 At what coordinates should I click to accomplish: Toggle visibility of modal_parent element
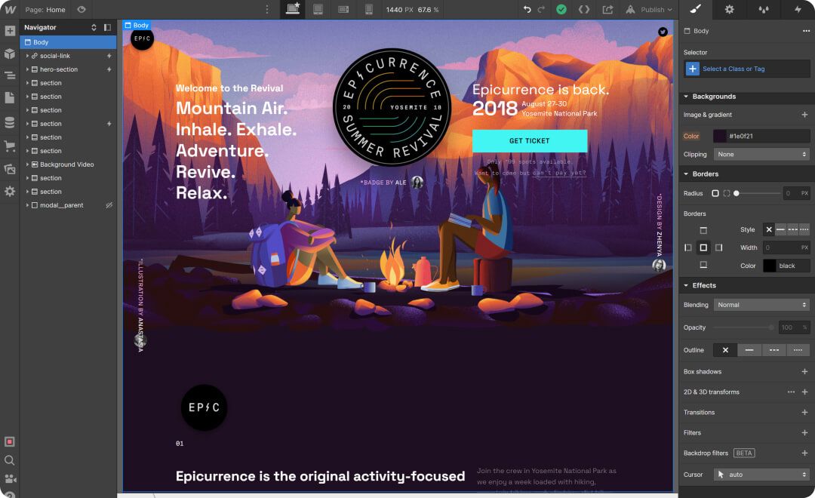109,205
